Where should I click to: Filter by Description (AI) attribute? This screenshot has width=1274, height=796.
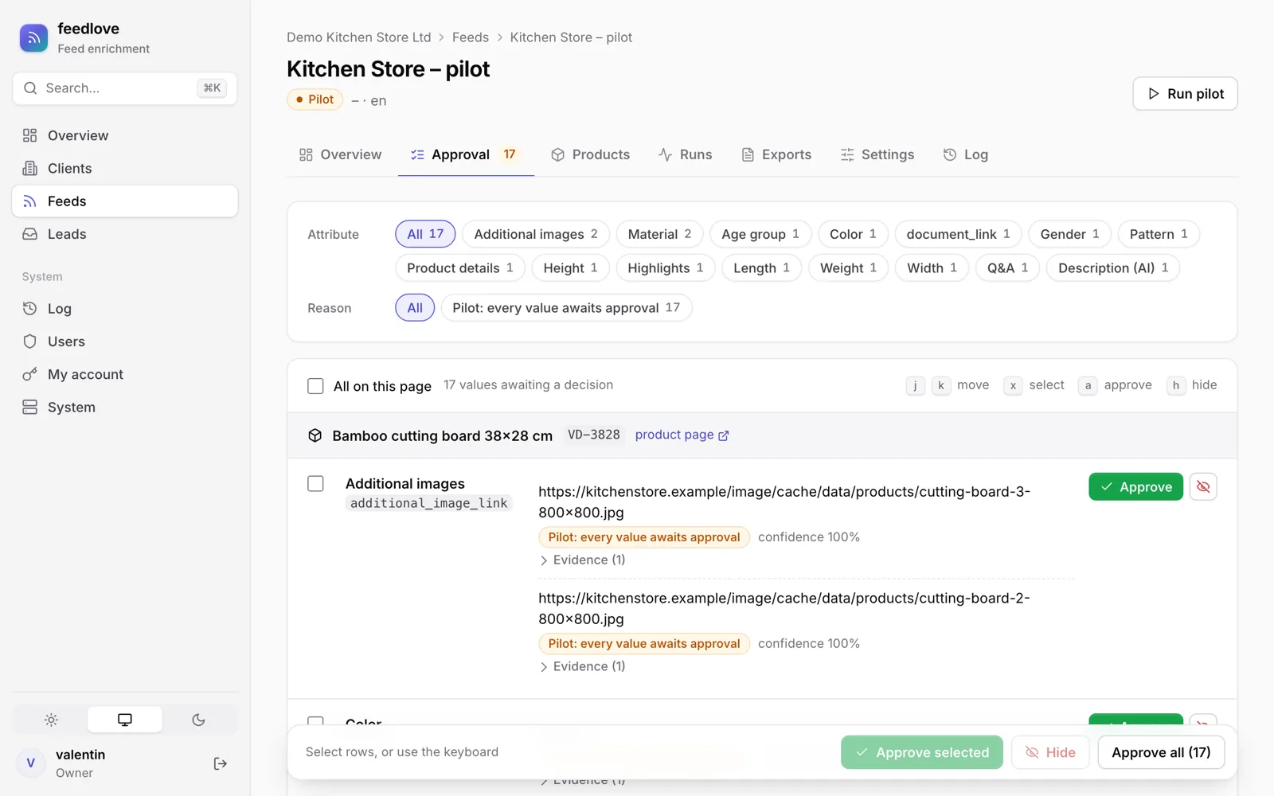coord(1113,268)
